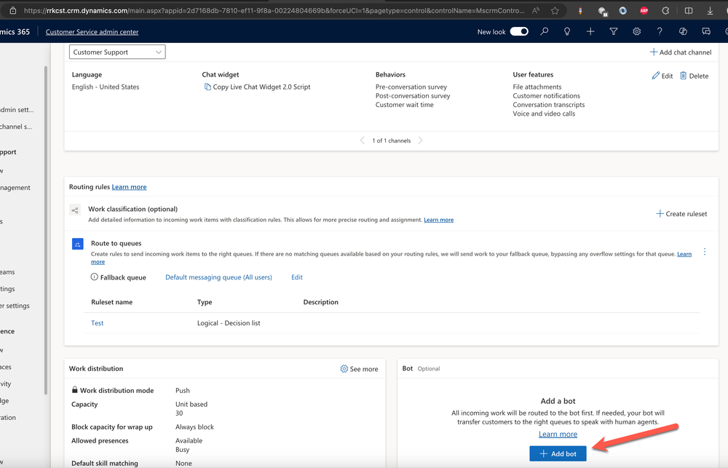Click the Edit pencil for the chat channel
The image size is (728, 468).
(x=661, y=75)
